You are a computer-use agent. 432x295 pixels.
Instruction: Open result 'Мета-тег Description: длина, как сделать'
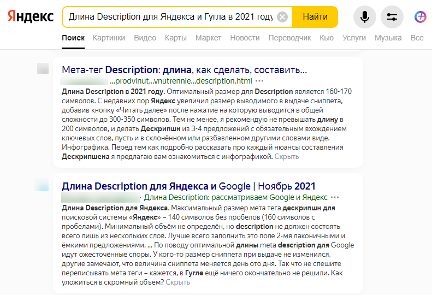tap(184, 70)
